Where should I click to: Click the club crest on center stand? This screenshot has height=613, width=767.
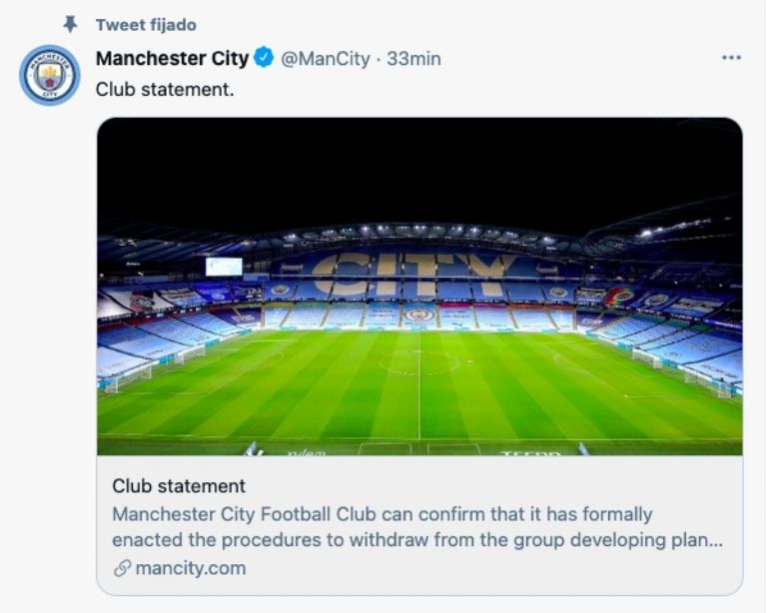pos(419,314)
